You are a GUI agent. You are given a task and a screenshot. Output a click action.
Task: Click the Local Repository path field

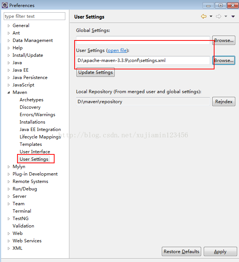click(143, 102)
